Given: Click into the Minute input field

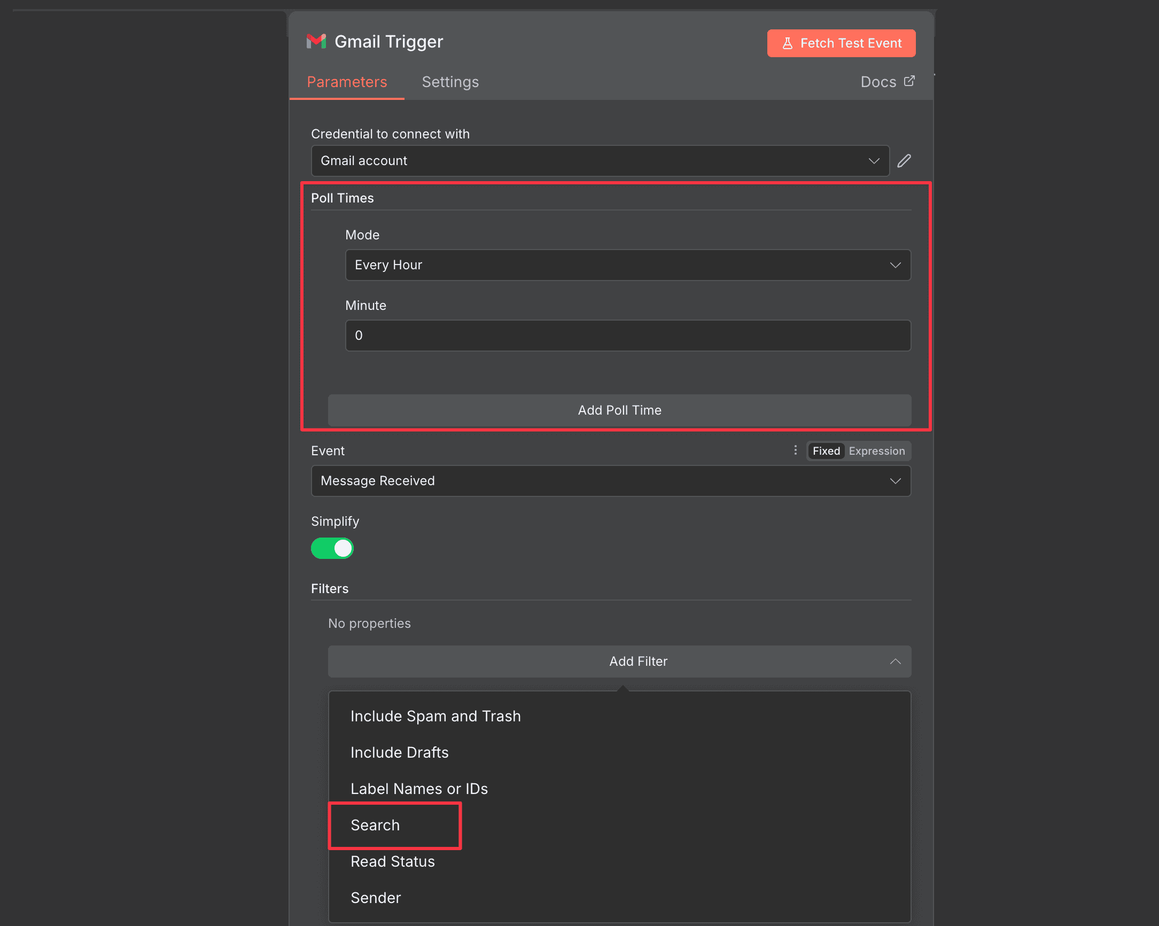Looking at the screenshot, I should click(627, 336).
